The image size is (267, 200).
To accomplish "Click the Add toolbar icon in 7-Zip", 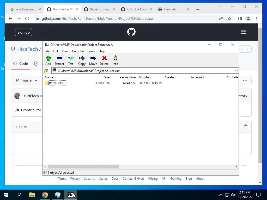I will click(48, 58).
